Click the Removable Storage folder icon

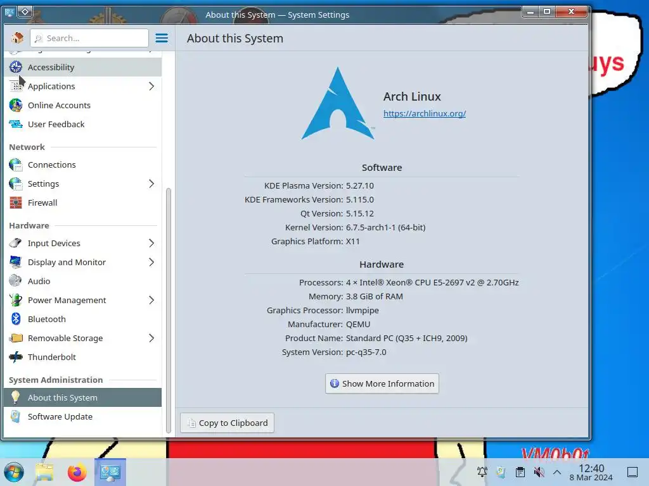point(16,338)
